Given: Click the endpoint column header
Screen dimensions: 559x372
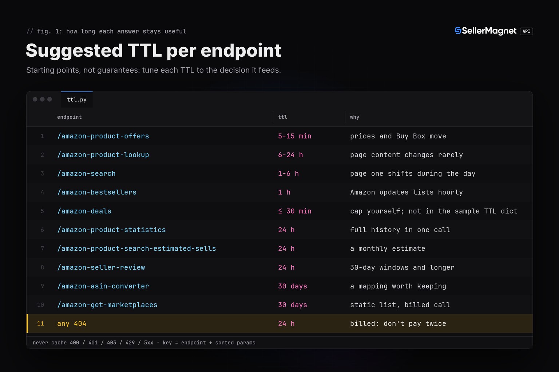Looking at the screenshot, I should (70, 117).
